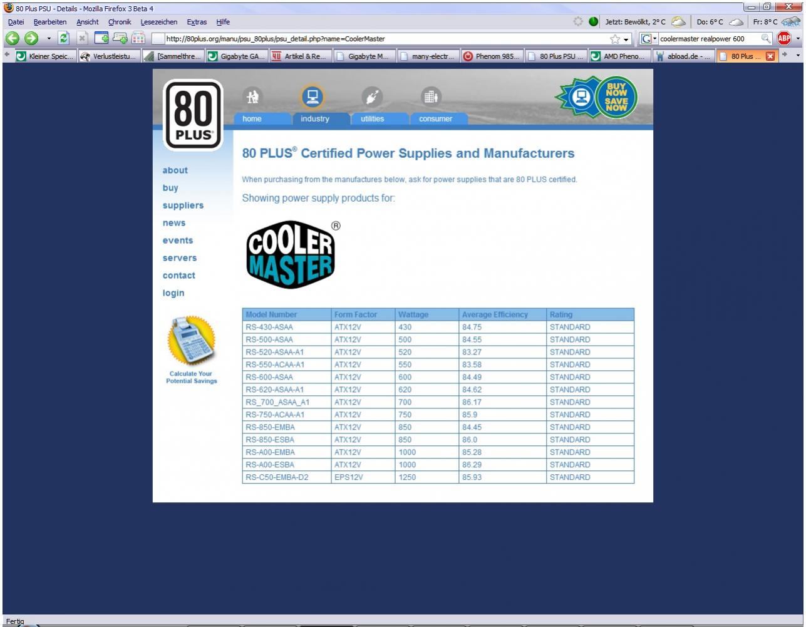Switch to the abload.de tab

click(x=683, y=56)
